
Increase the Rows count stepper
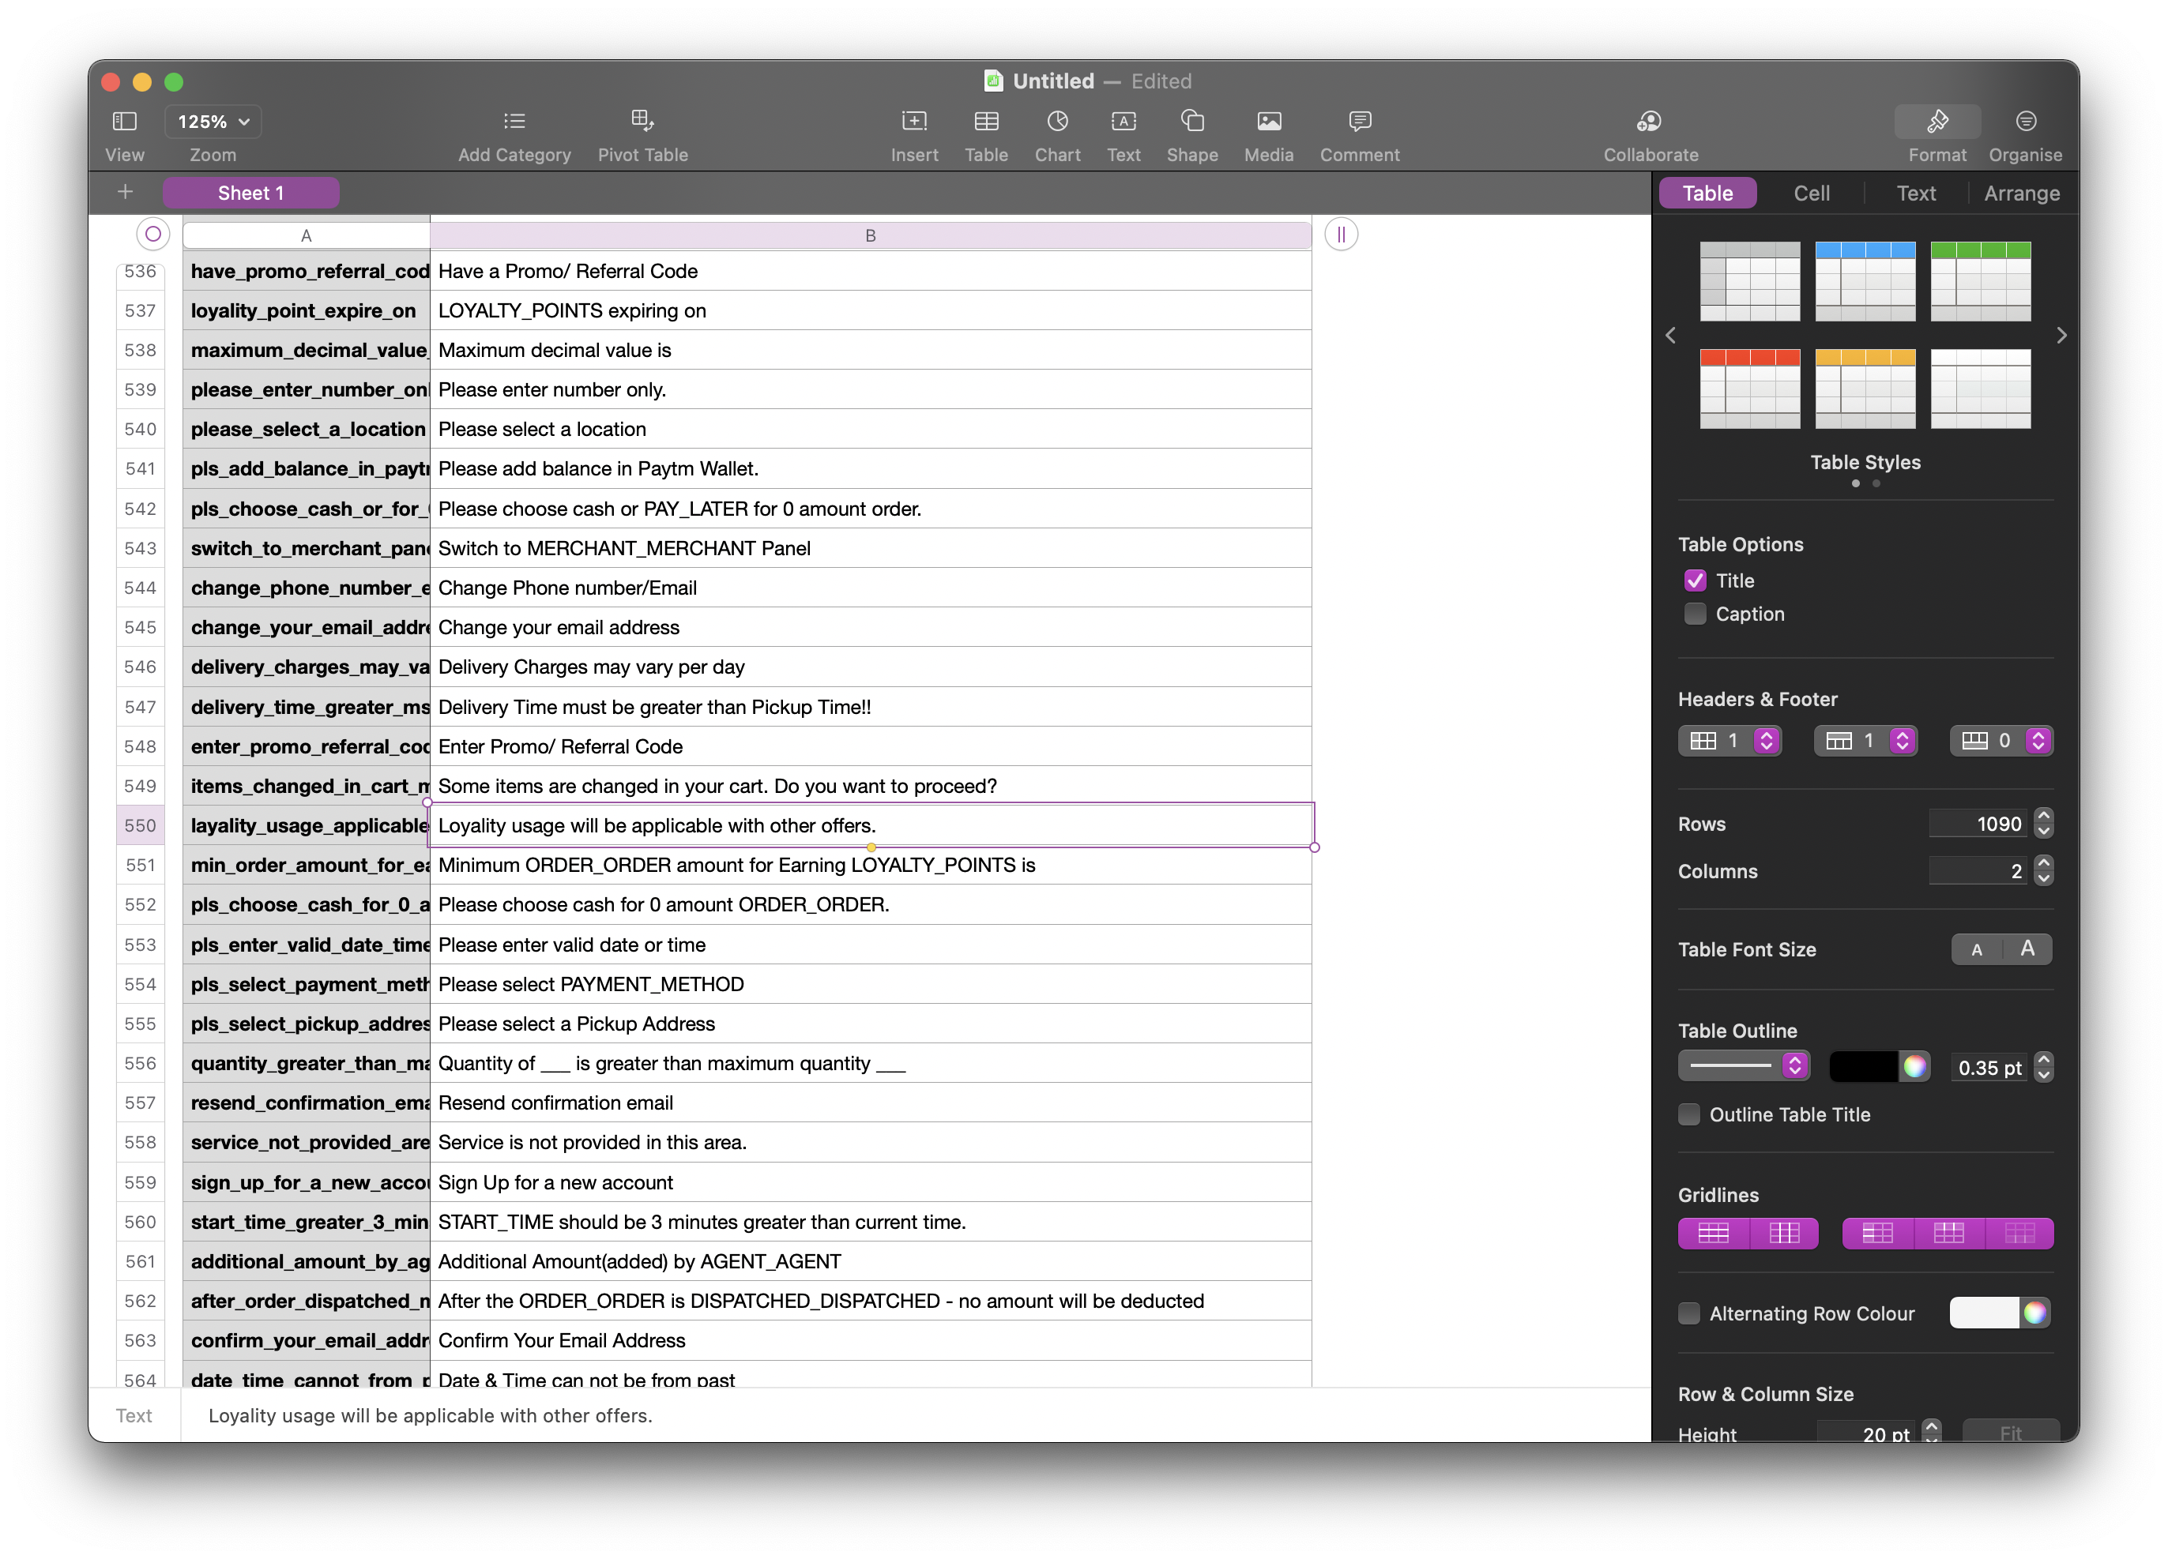pyautogui.click(x=2044, y=816)
